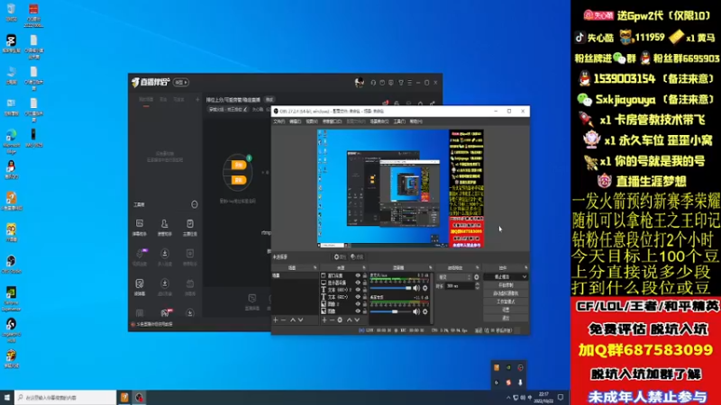721x405 pixels.
Task: Lock the last image source
Action: point(365,310)
